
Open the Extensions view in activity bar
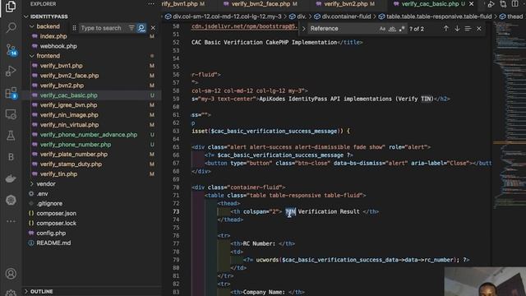11,93
